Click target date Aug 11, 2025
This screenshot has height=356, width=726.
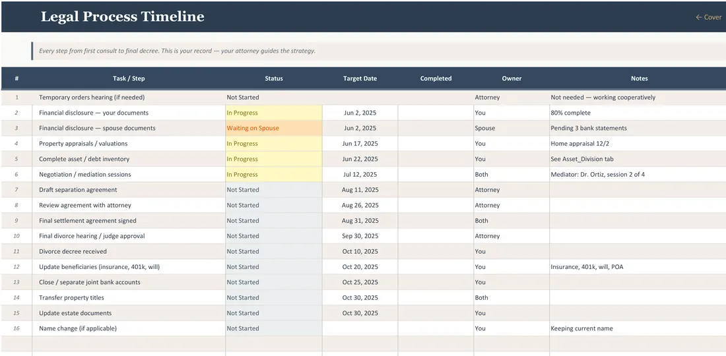pos(360,190)
